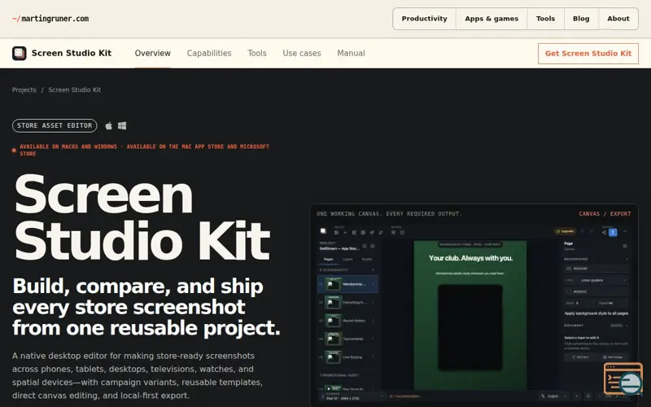Switch to the Tools tab beside Capabilities
The image size is (651, 407).
[x=257, y=53]
